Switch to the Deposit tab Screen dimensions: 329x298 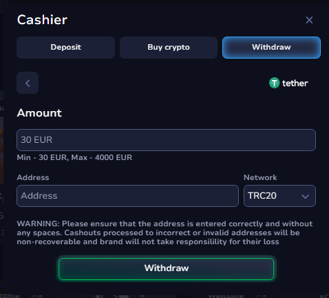65,48
